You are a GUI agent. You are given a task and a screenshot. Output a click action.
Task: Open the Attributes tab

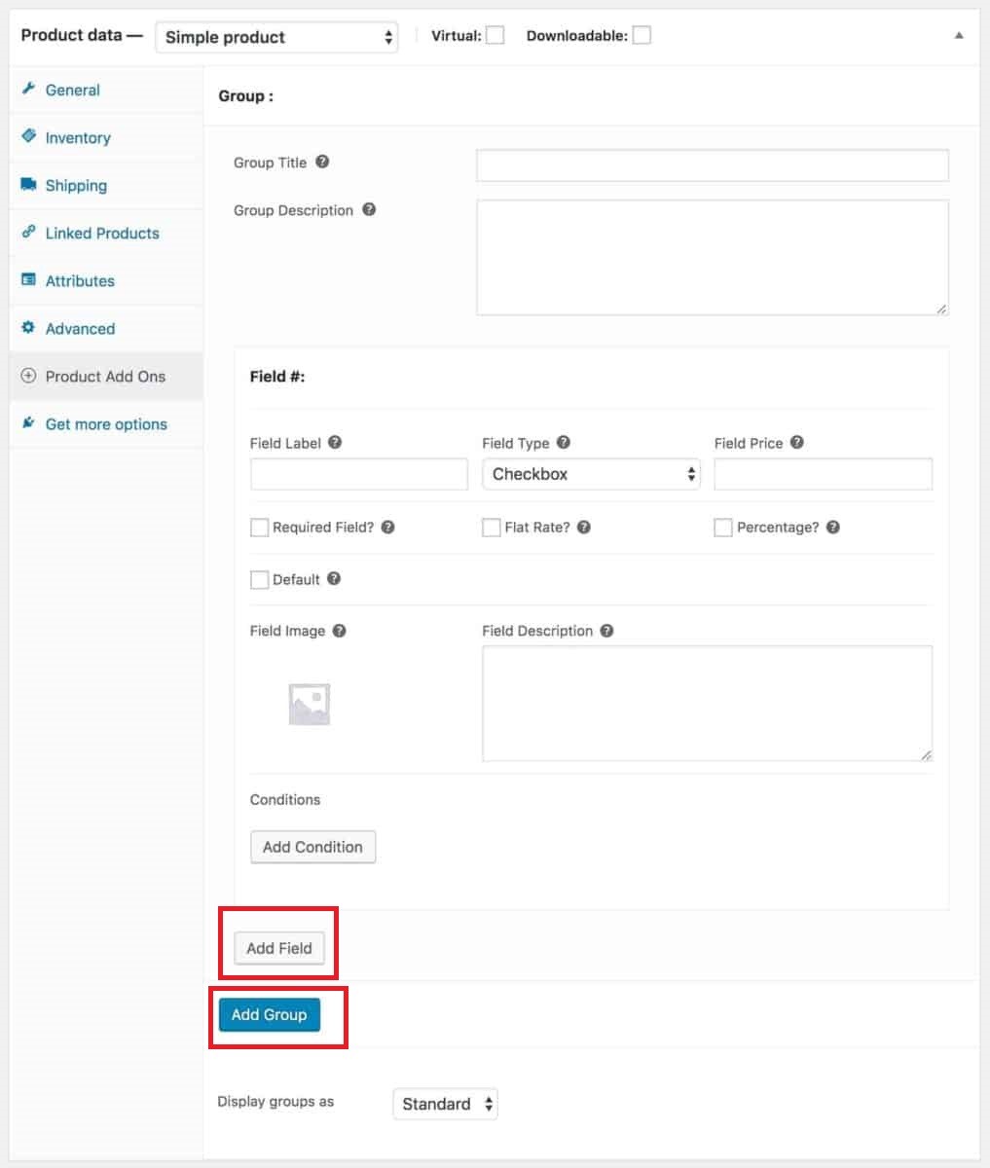106,280
